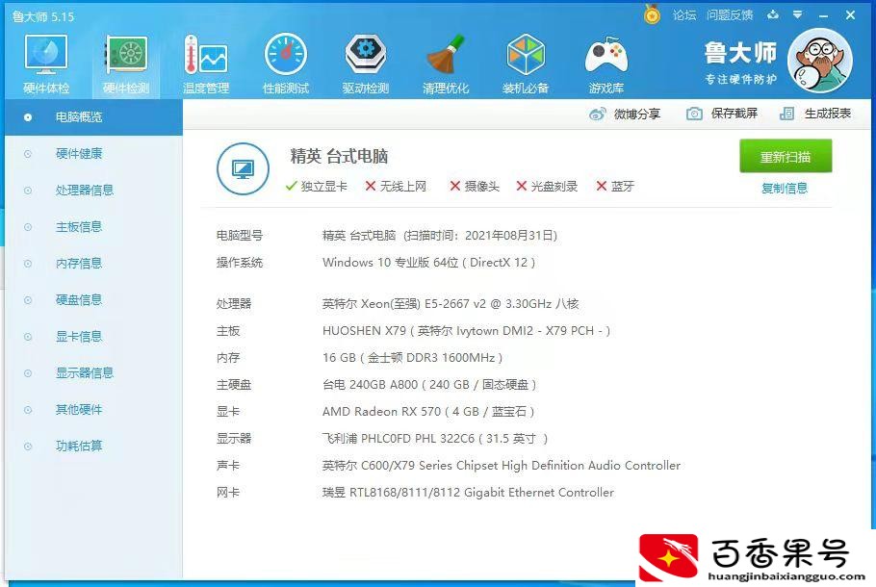Open 论坛 forum link

tap(684, 15)
